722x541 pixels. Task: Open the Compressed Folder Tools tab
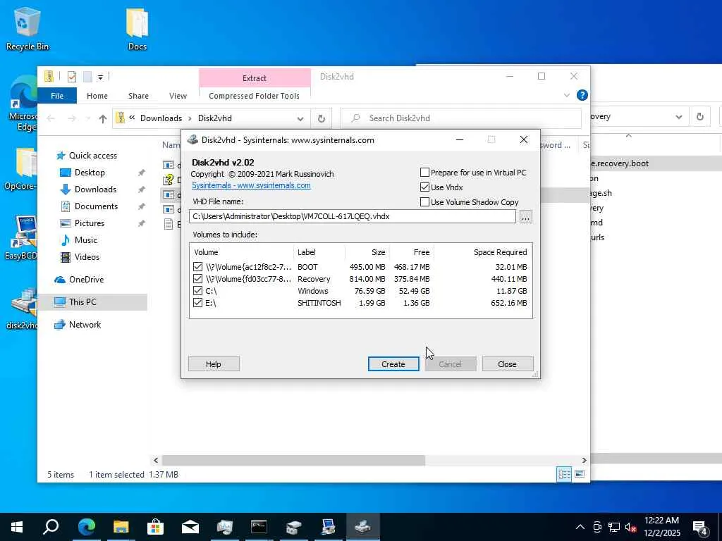coord(254,96)
